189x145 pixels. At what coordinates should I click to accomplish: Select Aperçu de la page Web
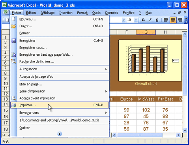click(x=60, y=77)
